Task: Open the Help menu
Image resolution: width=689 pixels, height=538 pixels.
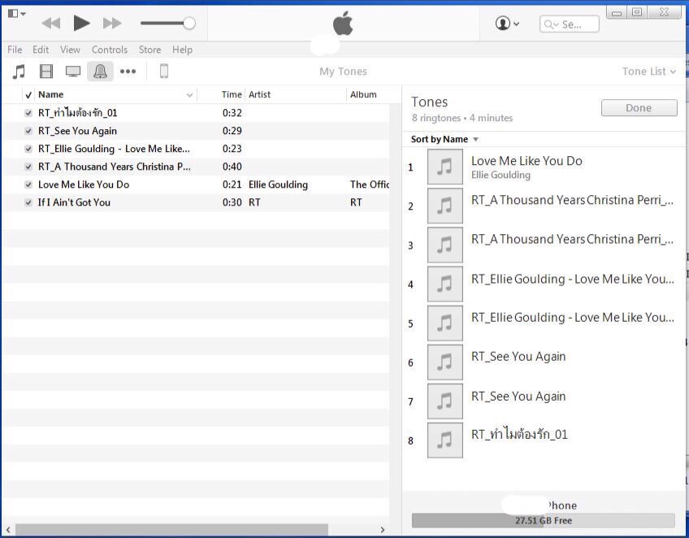Action: click(x=182, y=50)
